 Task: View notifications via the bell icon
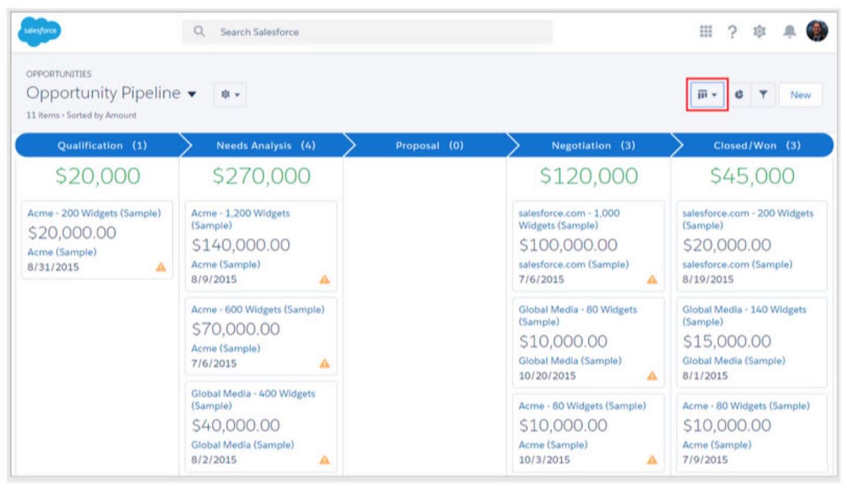pos(789,31)
